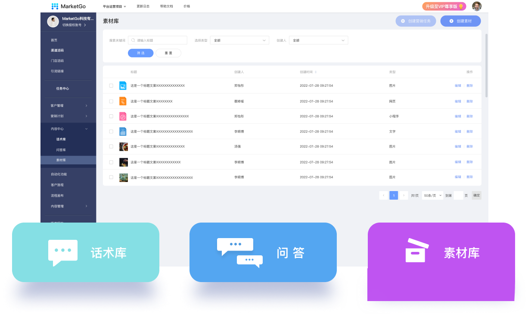Tick the checkbox for 郑怡彤's 图片 row
The image size is (528, 314).
[111, 85]
